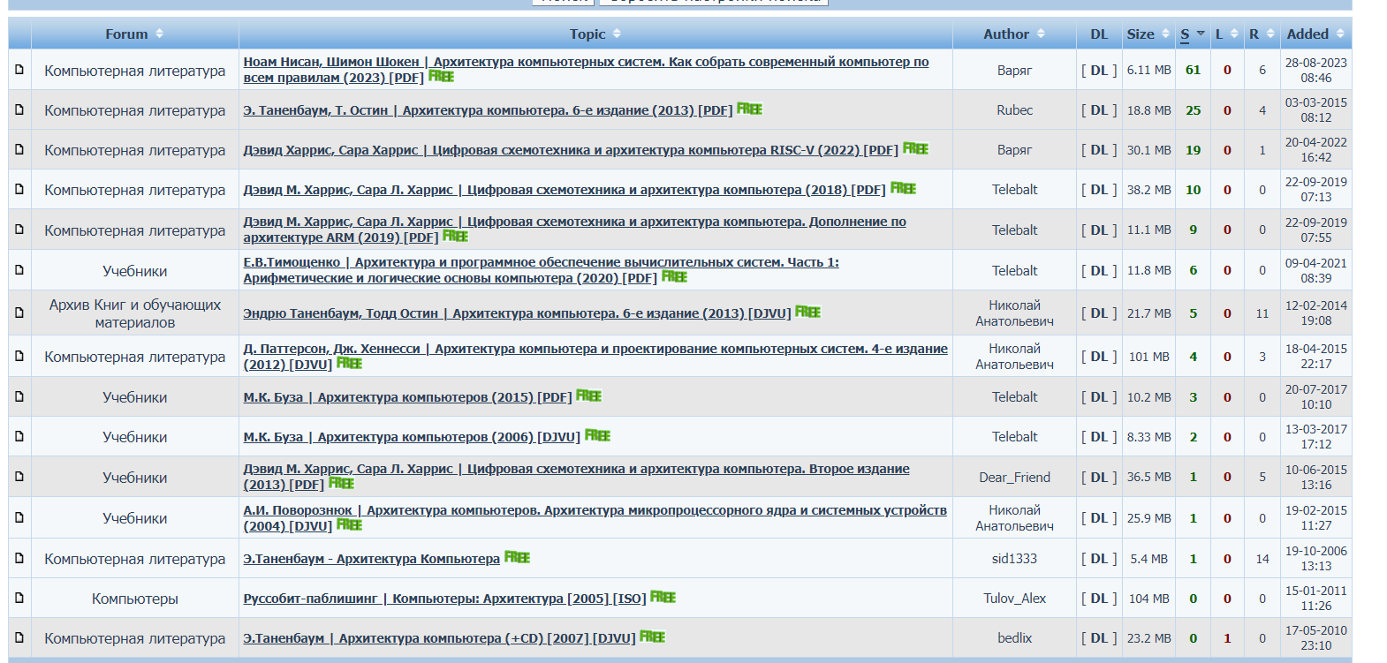Viewport: 1387px width, 663px height.
Task: Click the document icon in the bedlix row
Action: (19, 637)
